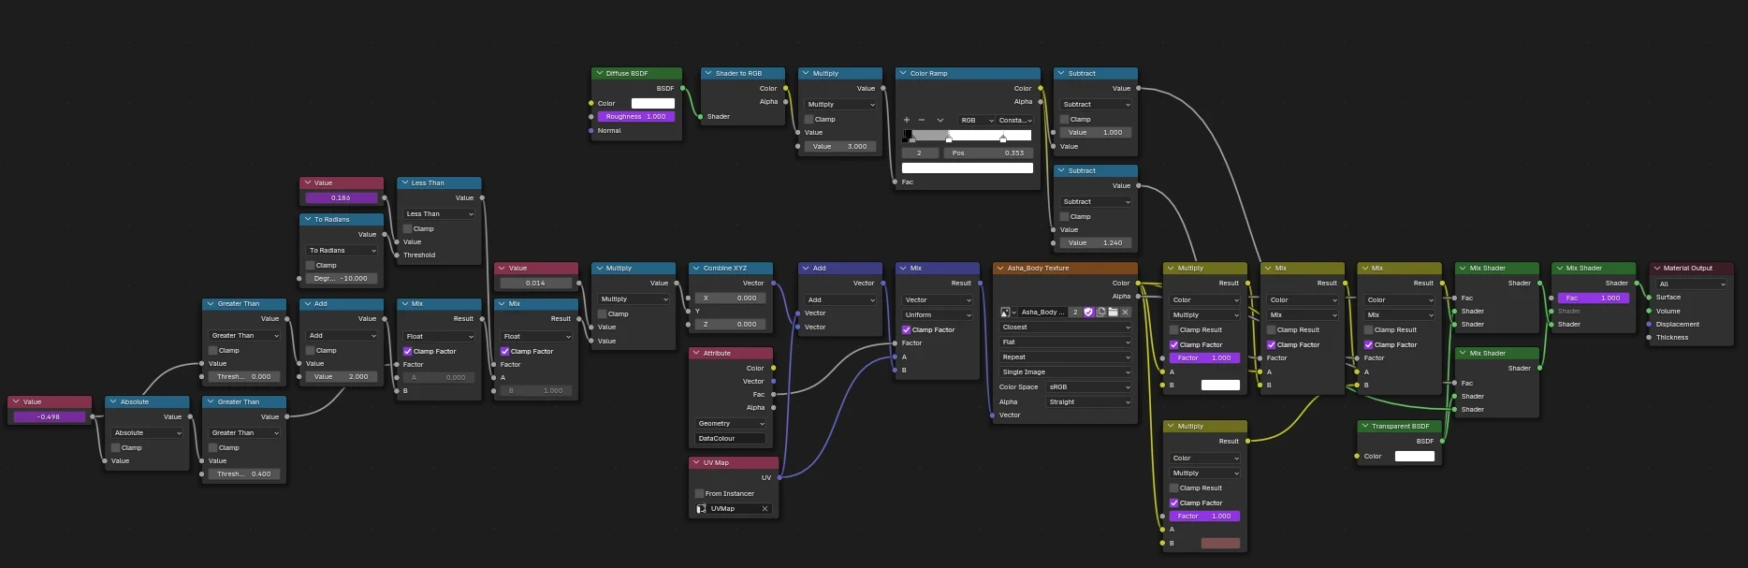
Task: Add a color stop with the plus icon in Color Ramp
Action: point(906,120)
